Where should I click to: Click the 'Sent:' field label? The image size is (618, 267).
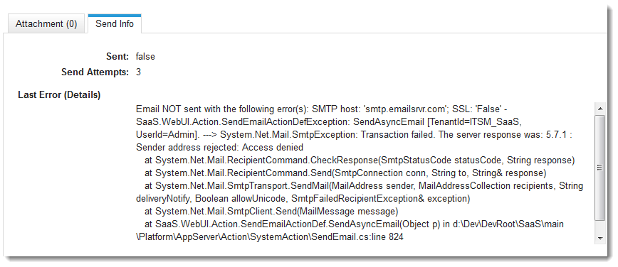(x=117, y=57)
